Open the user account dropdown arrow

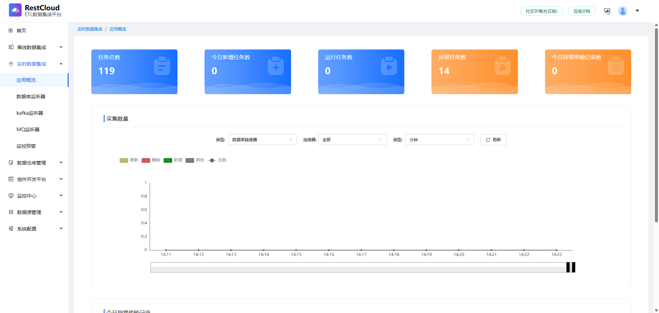click(x=637, y=11)
